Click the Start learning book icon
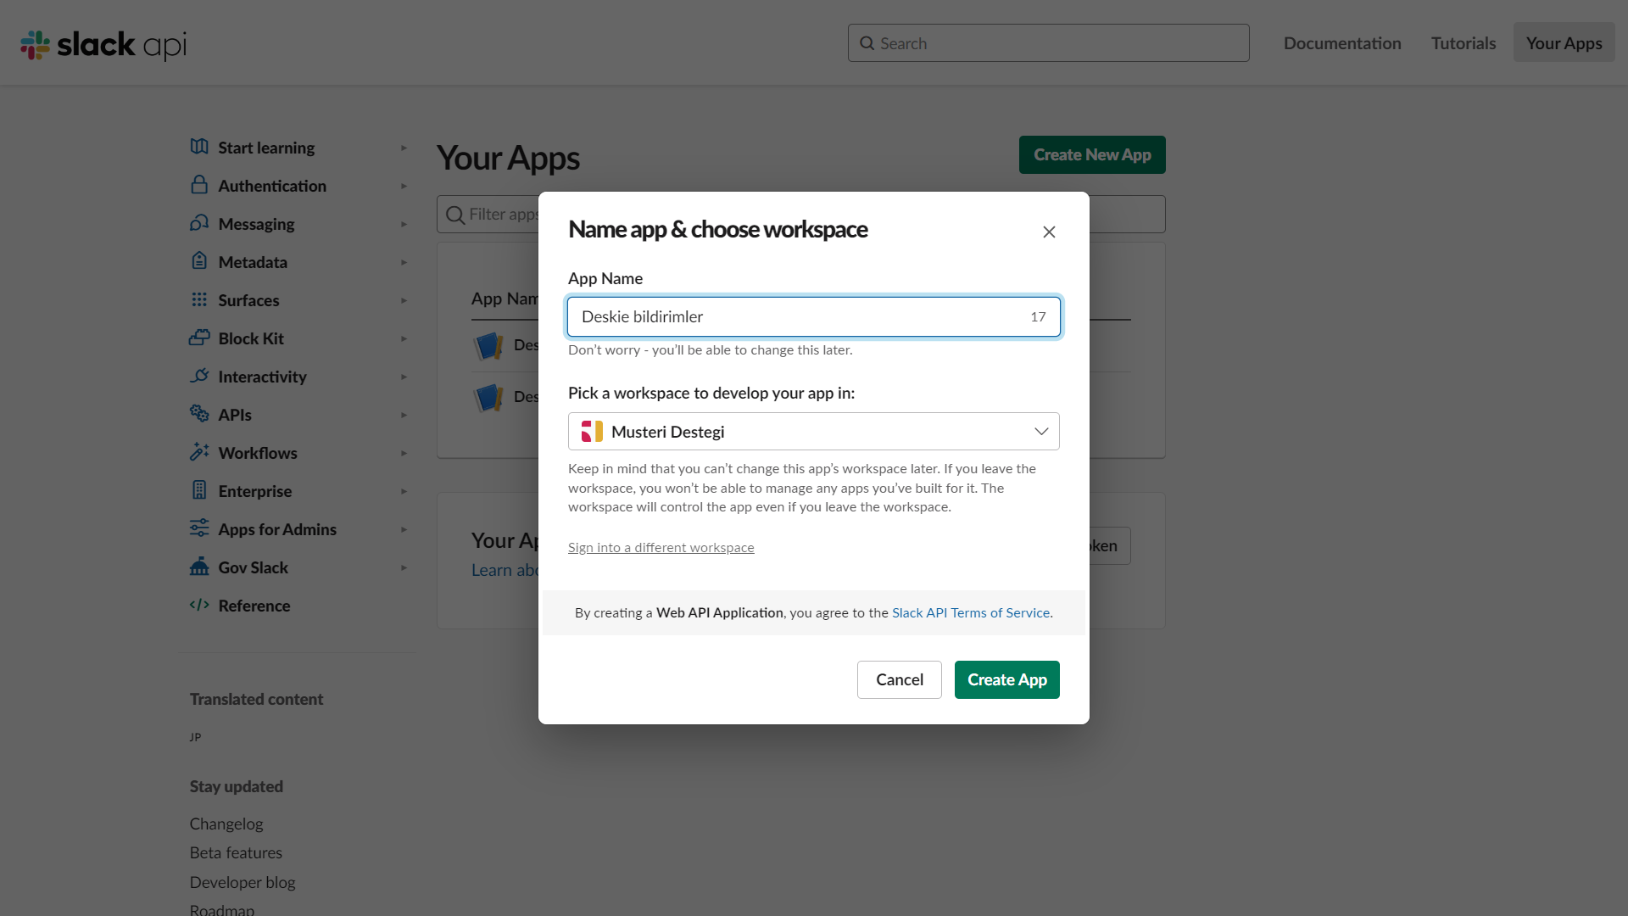The image size is (1628, 916). [x=199, y=147]
